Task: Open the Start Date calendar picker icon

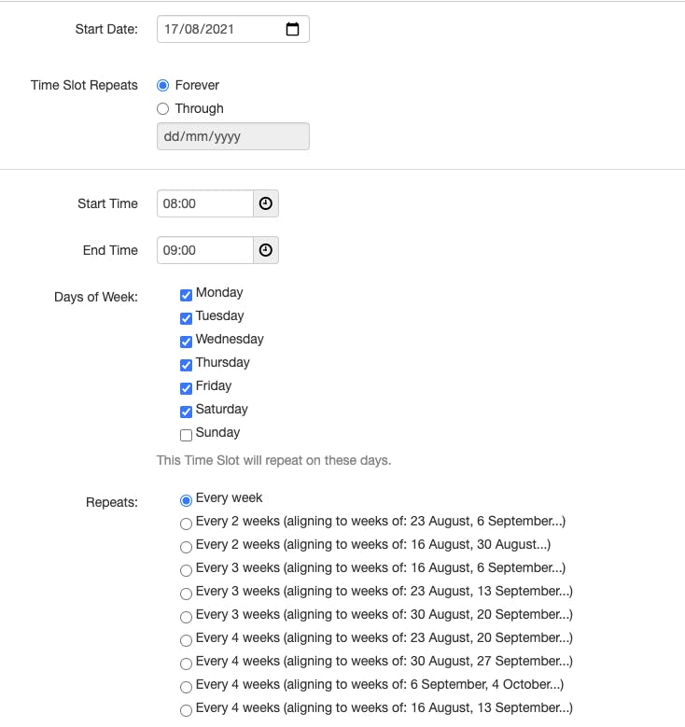Action: pyautogui.click(x=292, y=29)
